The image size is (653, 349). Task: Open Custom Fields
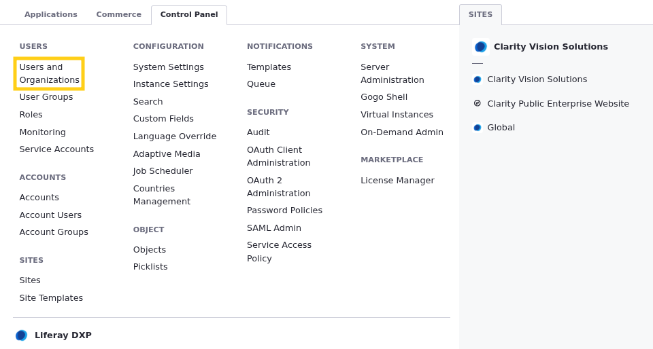[163, 119]
